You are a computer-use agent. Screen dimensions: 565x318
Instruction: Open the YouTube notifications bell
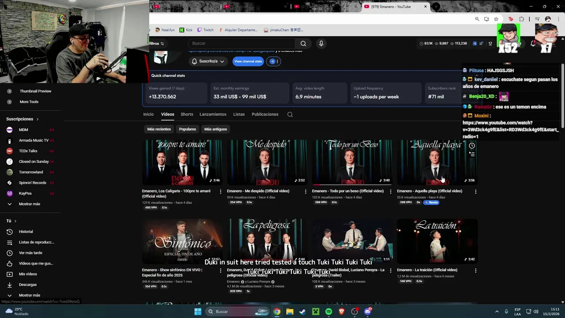[533, 43]
